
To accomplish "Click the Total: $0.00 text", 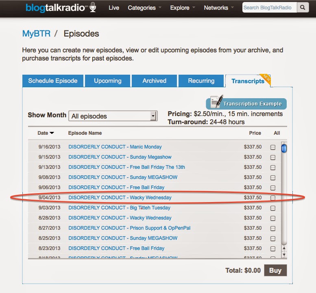I will (243, 270).
